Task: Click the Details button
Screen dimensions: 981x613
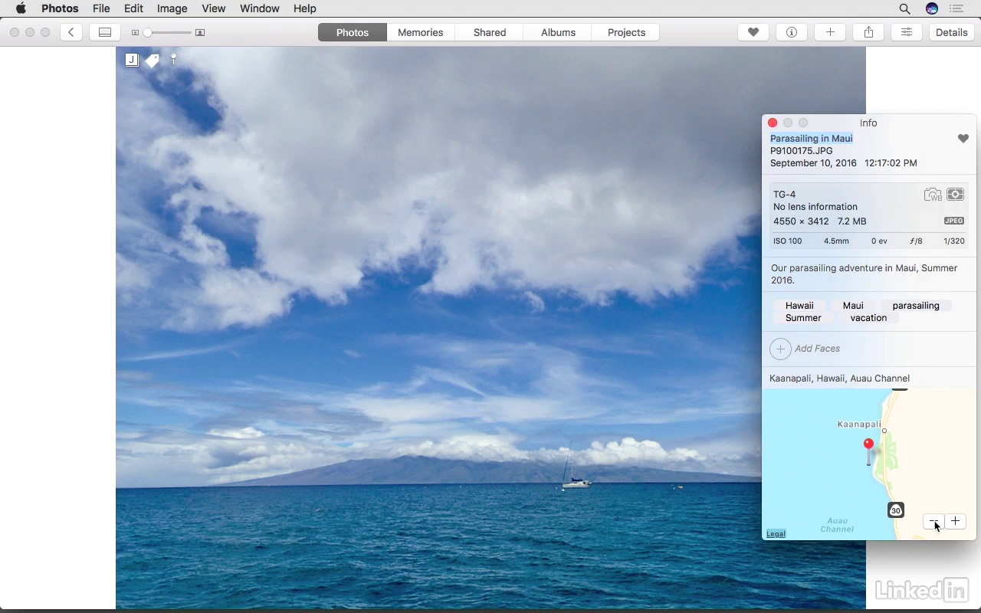Action: tap(951, 32)
